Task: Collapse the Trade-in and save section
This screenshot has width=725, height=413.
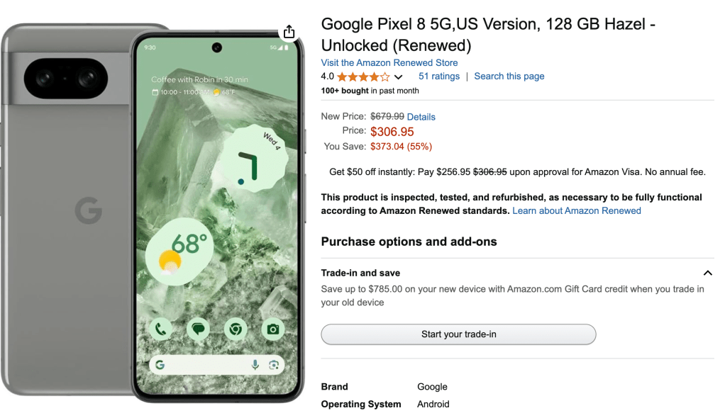Action: point(707,273)
